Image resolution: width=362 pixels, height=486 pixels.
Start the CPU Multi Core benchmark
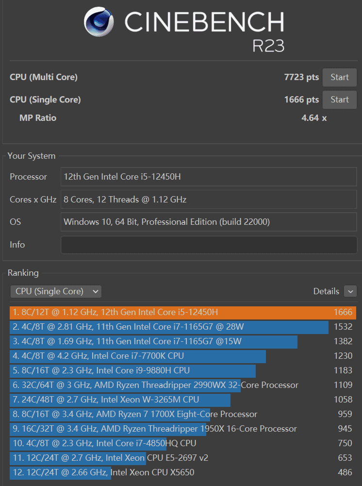tap(339, 77)
